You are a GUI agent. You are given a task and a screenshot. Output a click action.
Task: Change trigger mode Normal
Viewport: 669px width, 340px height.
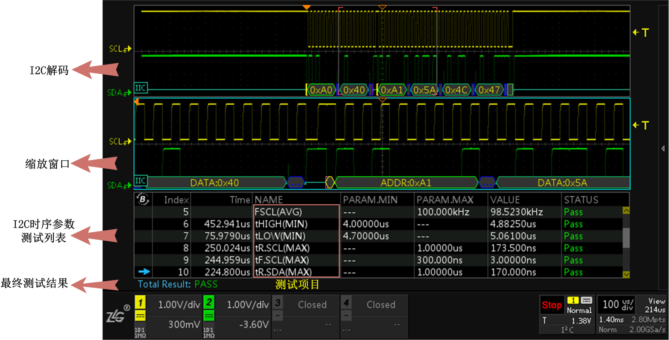[579, 310]
